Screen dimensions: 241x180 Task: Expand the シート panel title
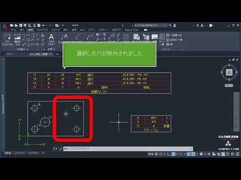tap(166, 49)
